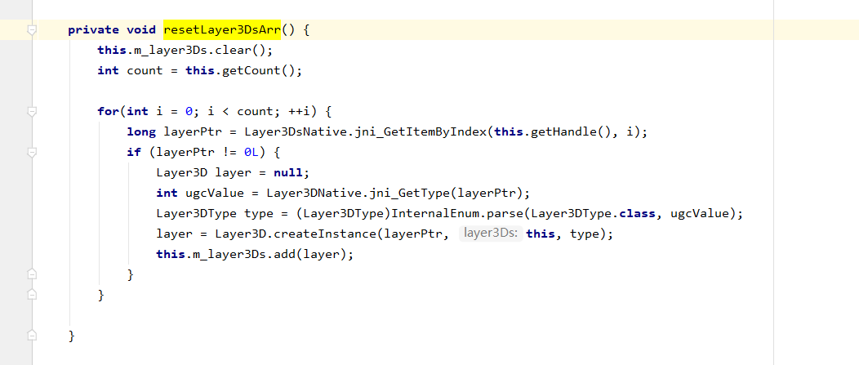Click the 'jni_GetItemByIndex' method call
Image resolution: width=859 pixels, height=365 pixels.
pos(421,132)
